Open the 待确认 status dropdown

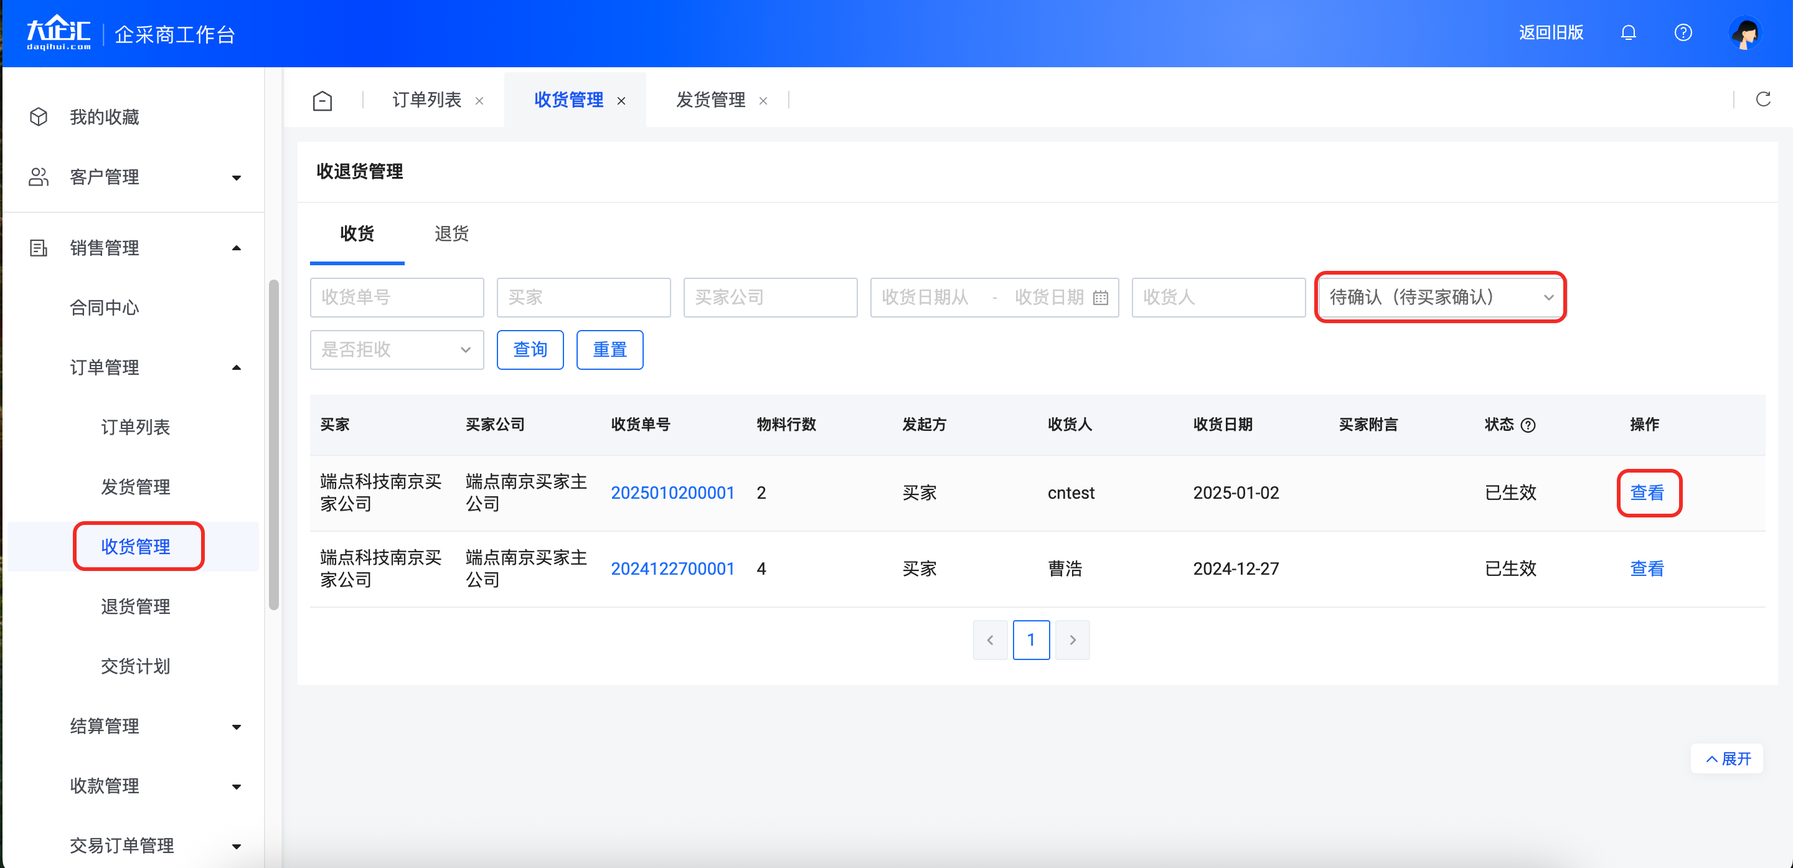click(x=1439, y=297)
